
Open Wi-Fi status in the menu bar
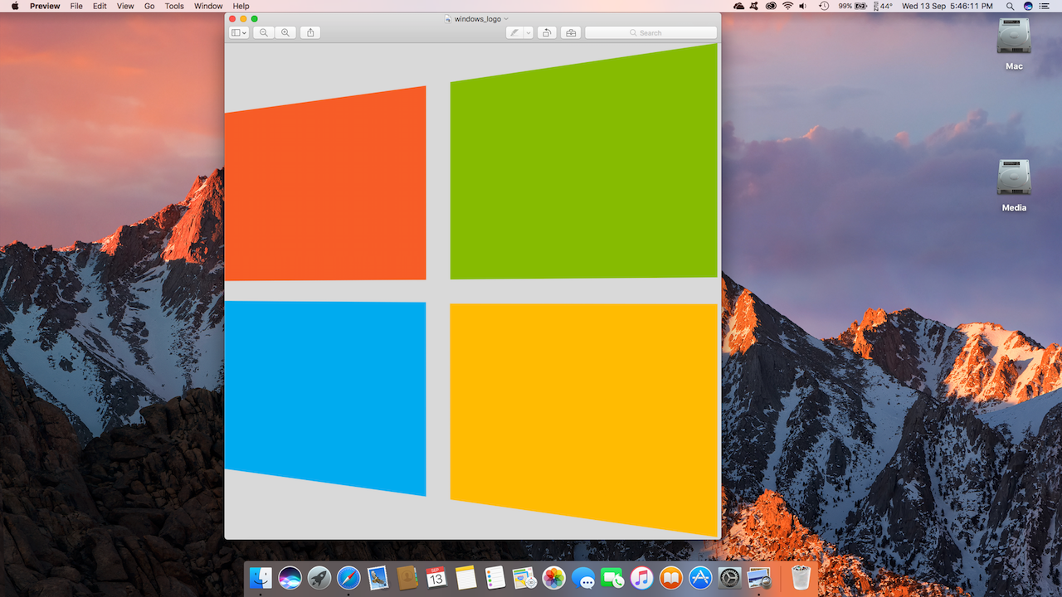click(x=787, y=6)
